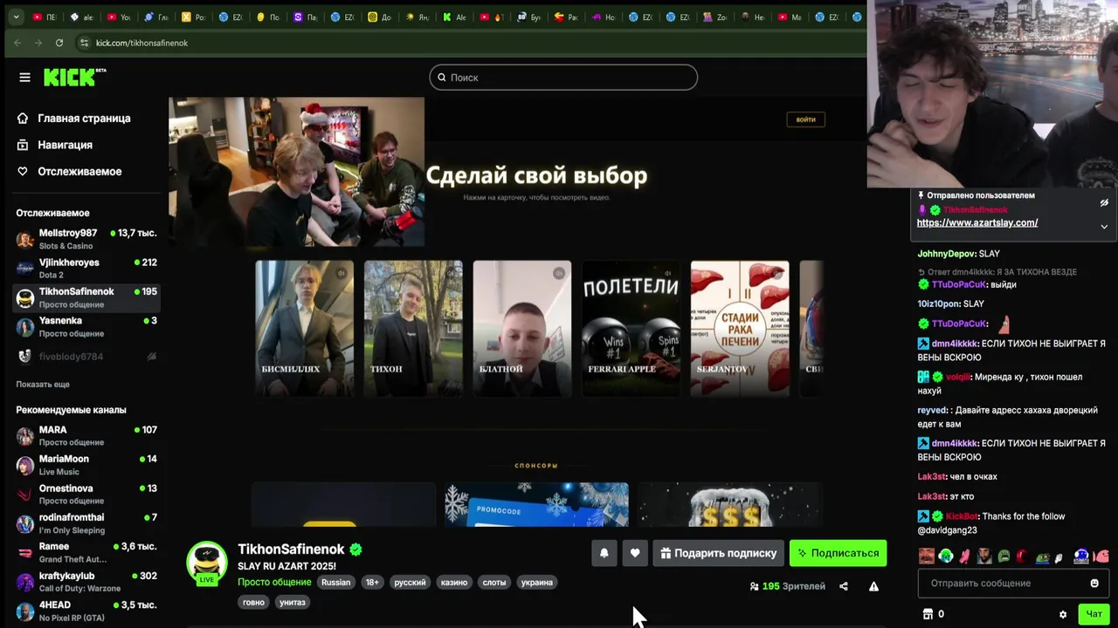Open the channel shop gift icon
The width and height of the screenshot is (1118, 628).
(x=928, y=614)
